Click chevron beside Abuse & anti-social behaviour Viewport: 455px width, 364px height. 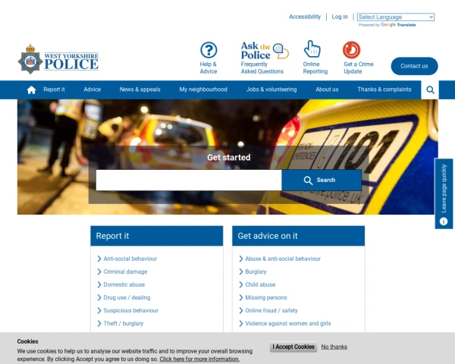pyautogui.click(x=241, y=259)
